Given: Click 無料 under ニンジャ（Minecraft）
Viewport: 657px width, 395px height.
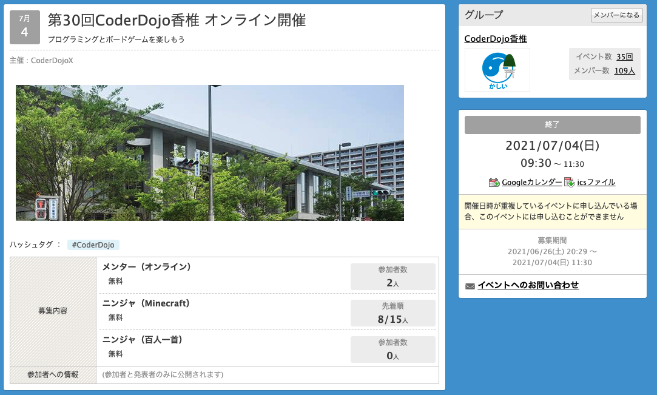Looking at the screenshot, I should point(116,317).
